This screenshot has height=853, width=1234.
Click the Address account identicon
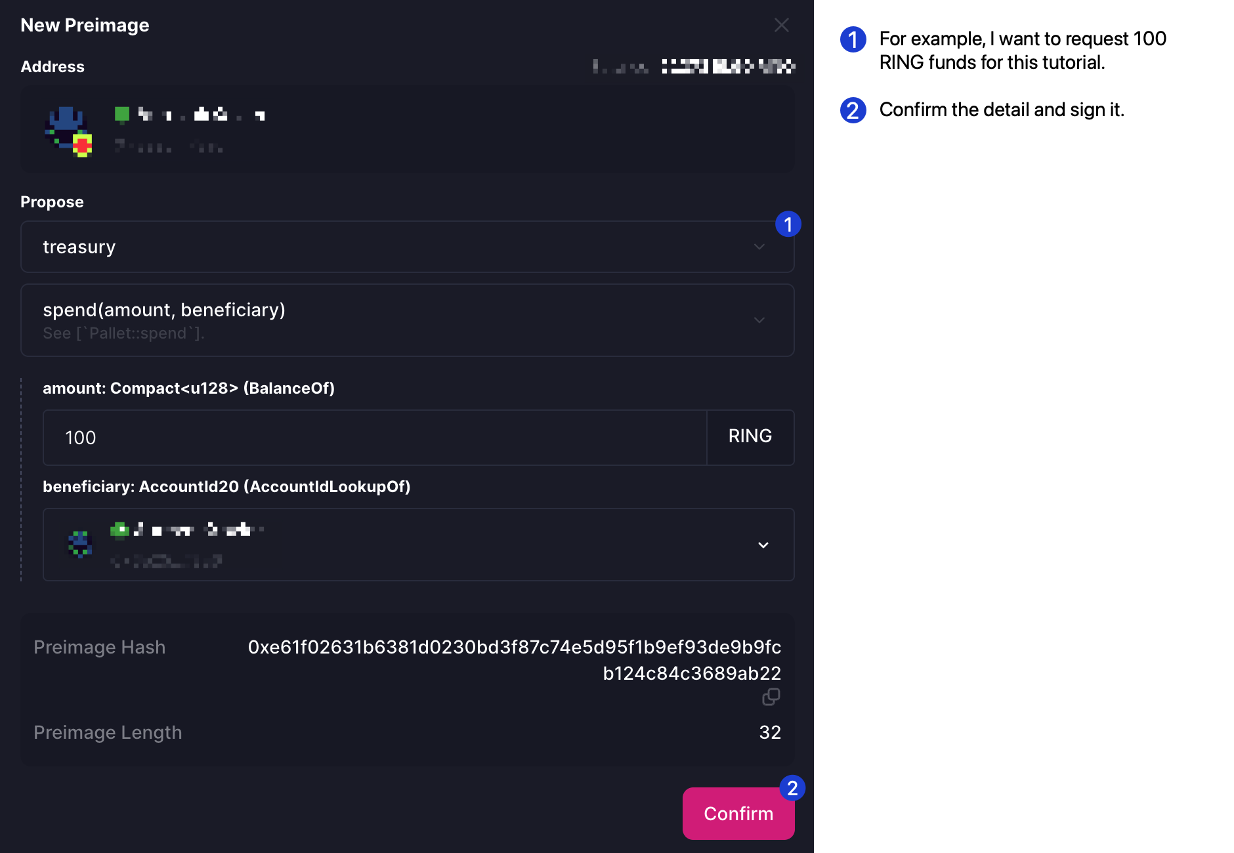[68, 131]
